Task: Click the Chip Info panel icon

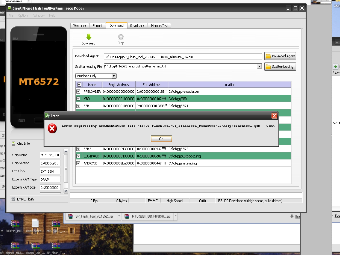Action: tap(14, 143)
